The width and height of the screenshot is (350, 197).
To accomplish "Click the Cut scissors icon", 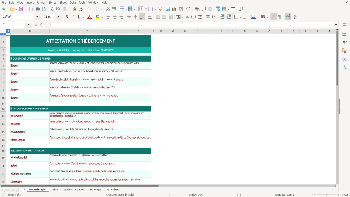I will [x=52, y=9].
